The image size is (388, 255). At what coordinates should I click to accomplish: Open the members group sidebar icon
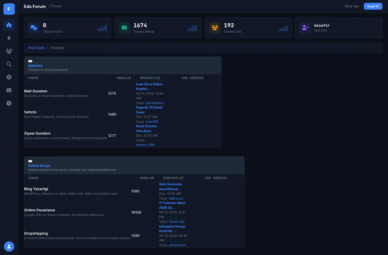pyautogui.click(x=9, y=51)
